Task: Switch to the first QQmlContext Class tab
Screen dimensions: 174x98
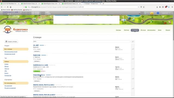Action: [30, 4]
